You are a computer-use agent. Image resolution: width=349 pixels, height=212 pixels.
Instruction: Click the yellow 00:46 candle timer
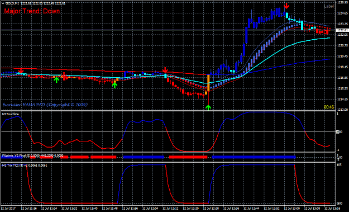pos(329,107)
